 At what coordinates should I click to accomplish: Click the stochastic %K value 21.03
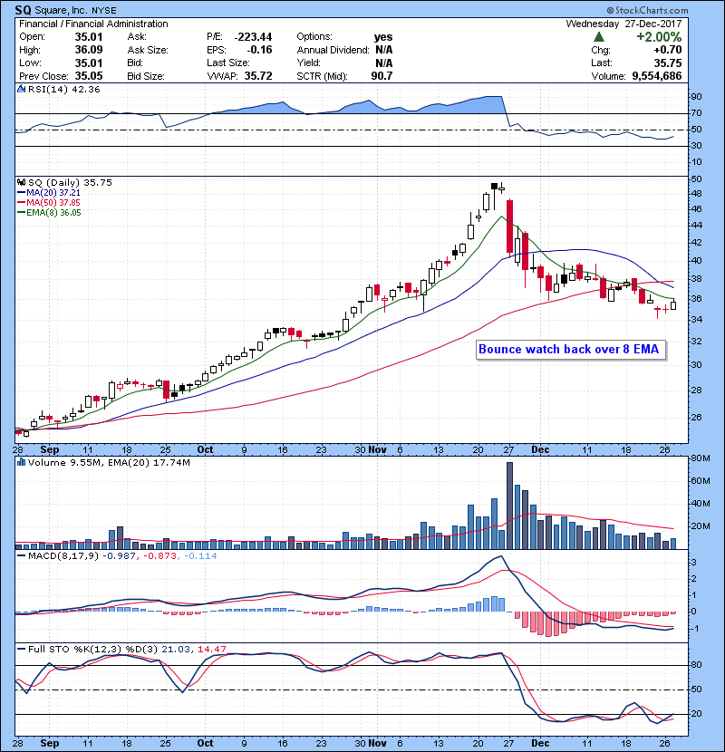(x=175, y=650)
